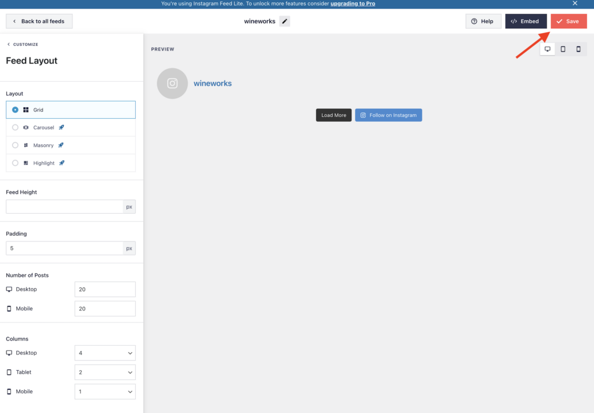594x413 pixels.
Task: Click the Number of Posts label
Action: pos(27,275)
